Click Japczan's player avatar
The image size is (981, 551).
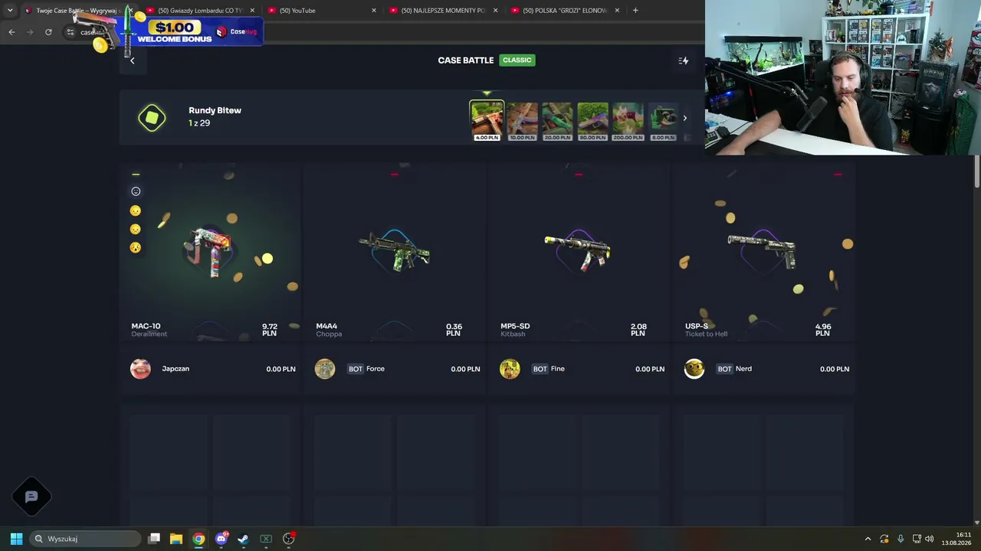click(x=140, y=369)
